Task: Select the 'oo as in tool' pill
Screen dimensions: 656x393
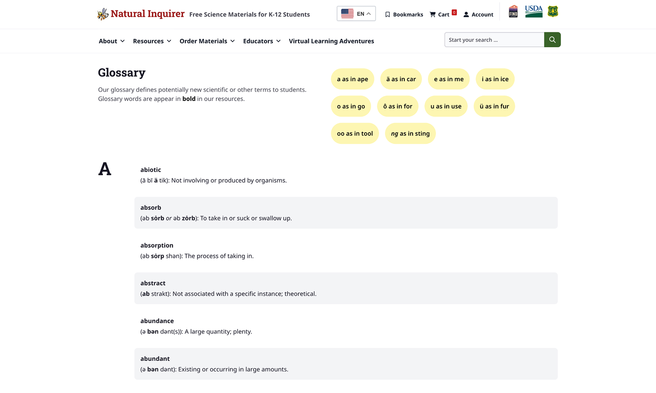Action: click(x=355, y=133)
